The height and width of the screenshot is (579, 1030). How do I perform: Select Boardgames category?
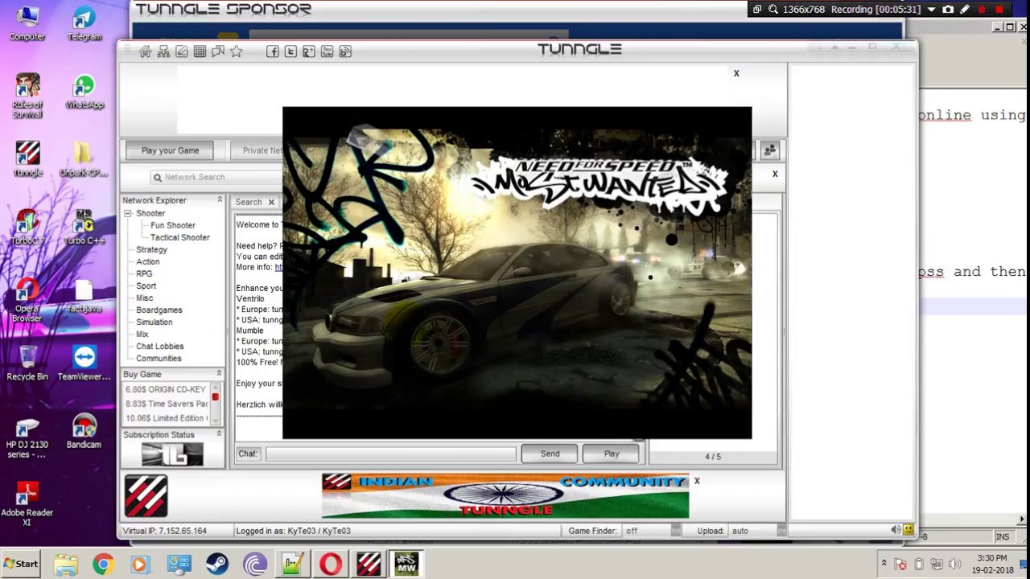click(159, 310)
